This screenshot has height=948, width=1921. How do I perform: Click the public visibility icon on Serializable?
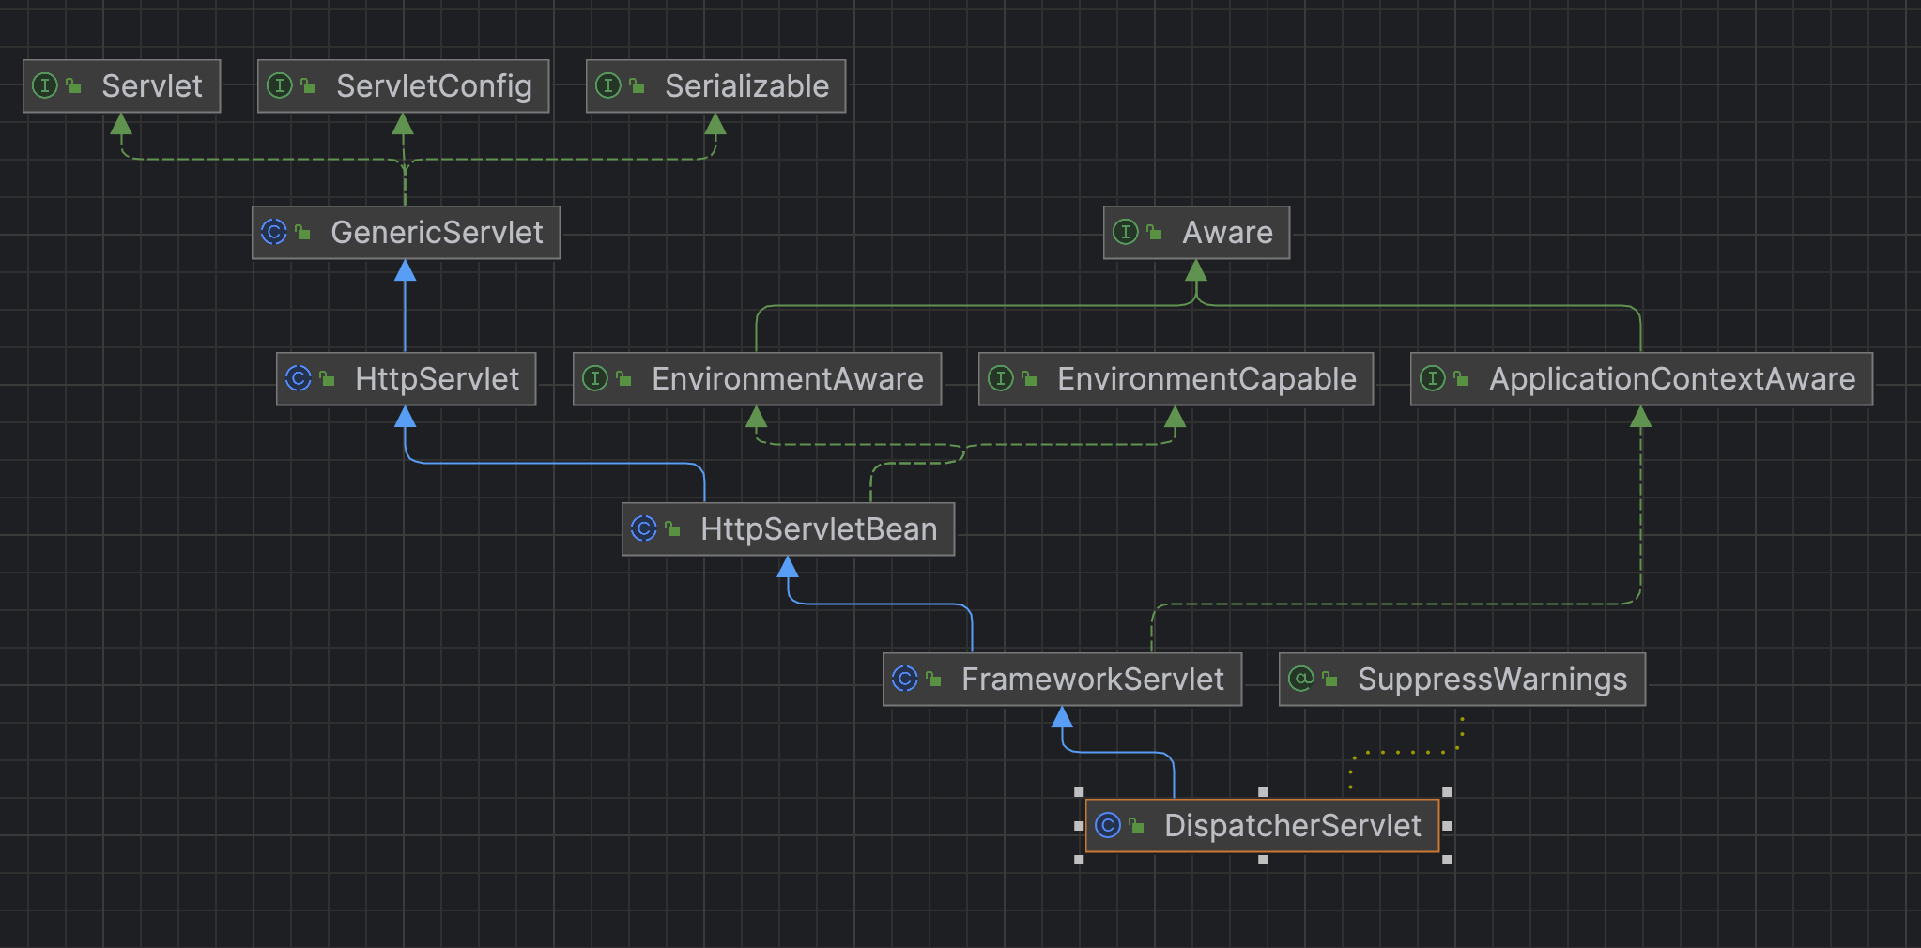(x=638, y=86)
